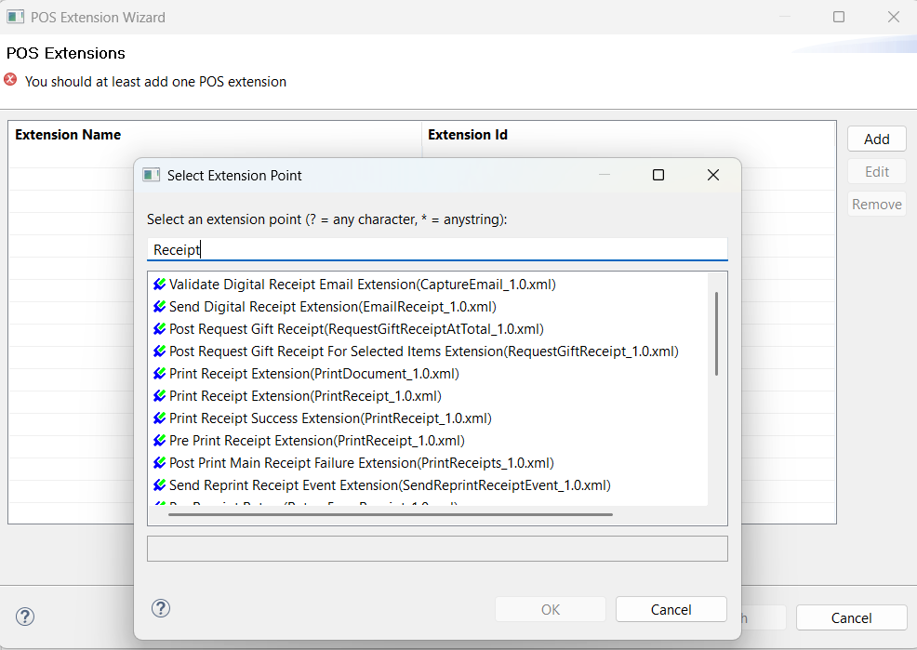Click the disabled OK button
Image resolution: width=917 pixels, height=650 pixels.
[550, 608]
